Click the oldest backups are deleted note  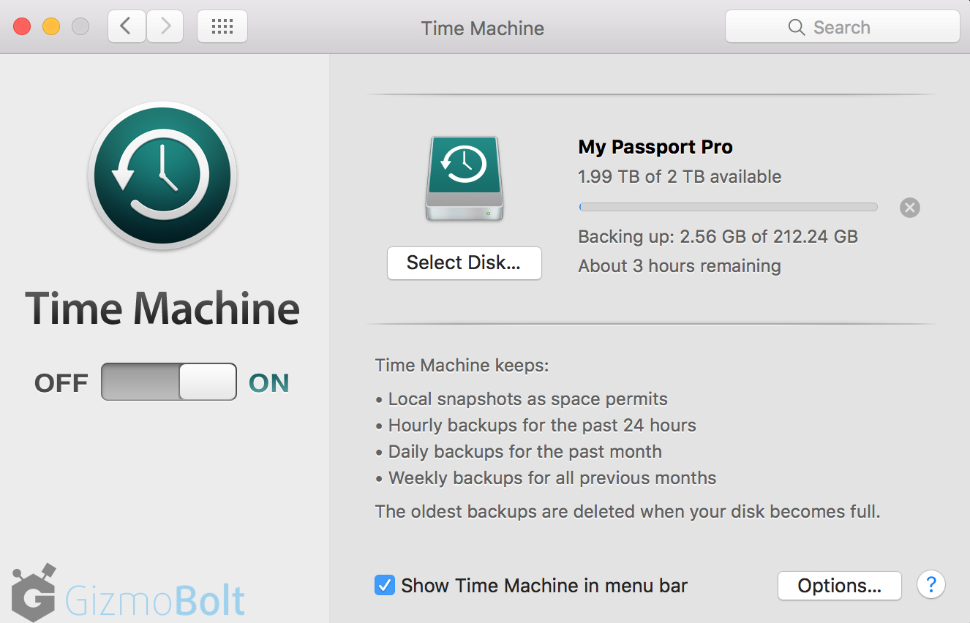pyautogui.click(x=628, y=512)
